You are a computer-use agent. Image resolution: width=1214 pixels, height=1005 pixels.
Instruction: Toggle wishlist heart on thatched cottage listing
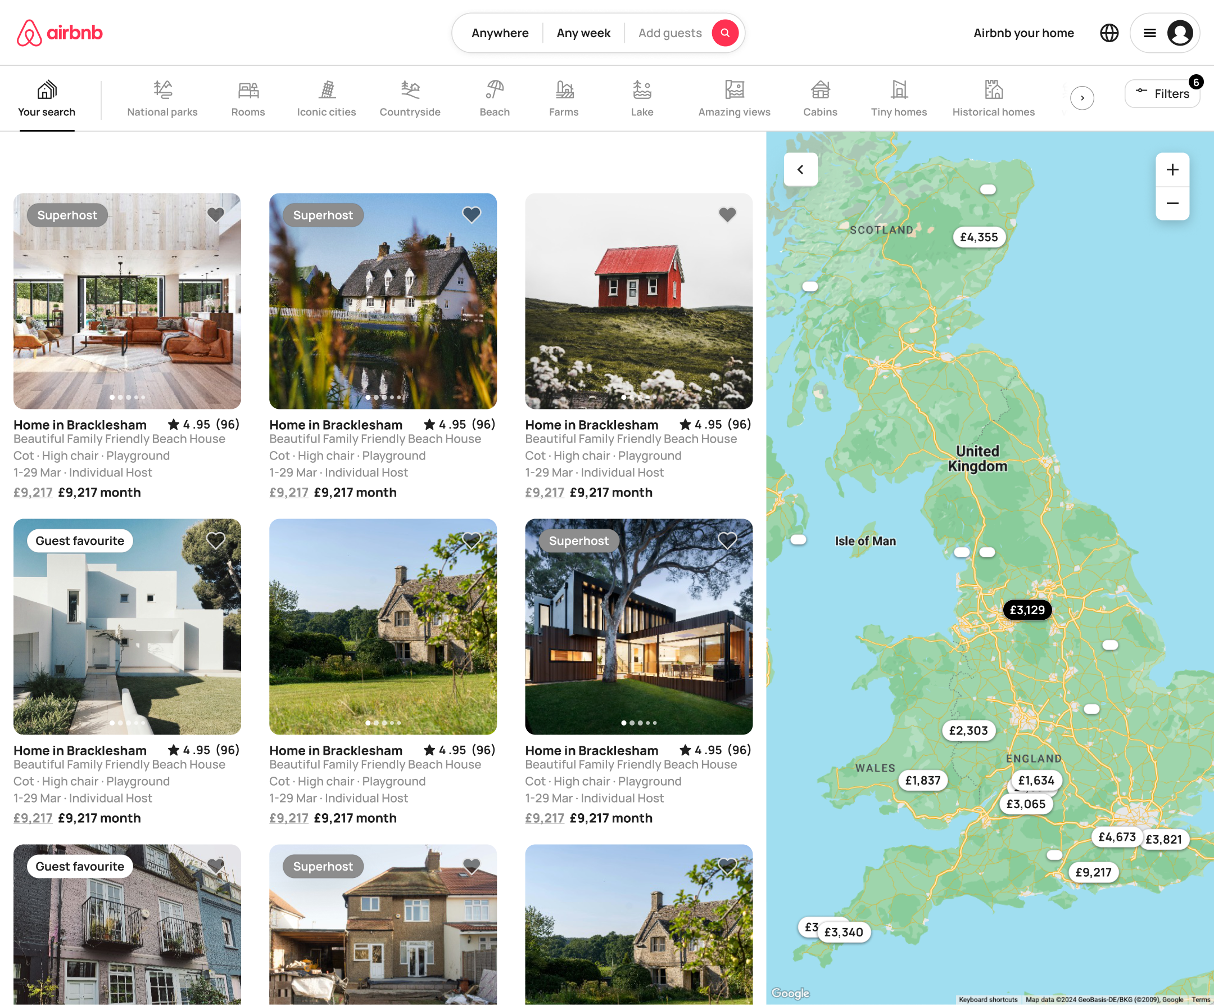471,215
